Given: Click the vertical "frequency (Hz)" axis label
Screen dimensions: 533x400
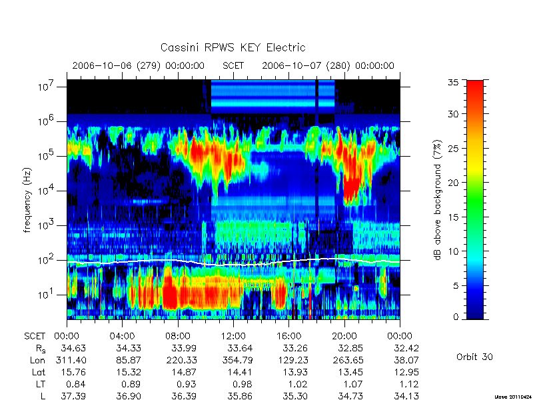Looking at the screenshot, I should (x=27, y=200).
